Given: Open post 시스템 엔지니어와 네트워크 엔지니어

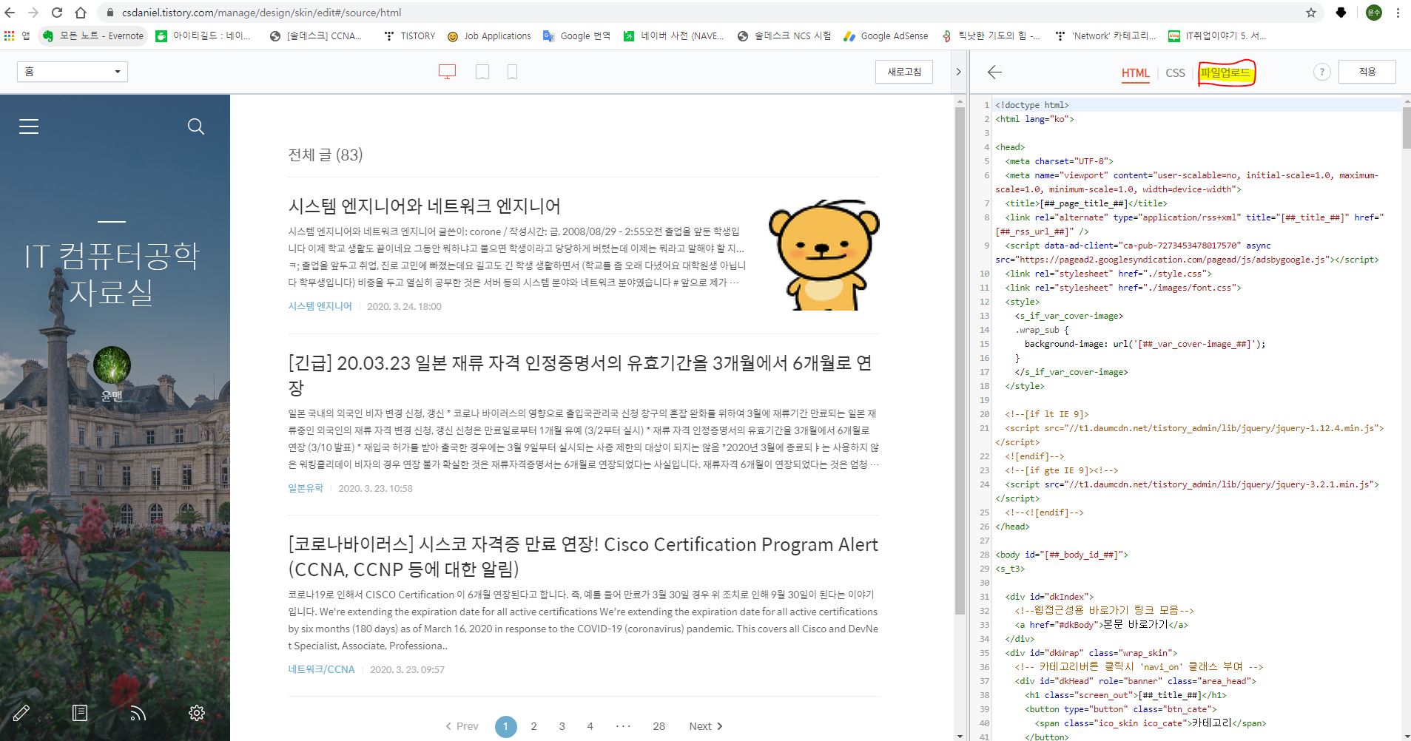Looking at the screenshot, I should pos(424,206).
